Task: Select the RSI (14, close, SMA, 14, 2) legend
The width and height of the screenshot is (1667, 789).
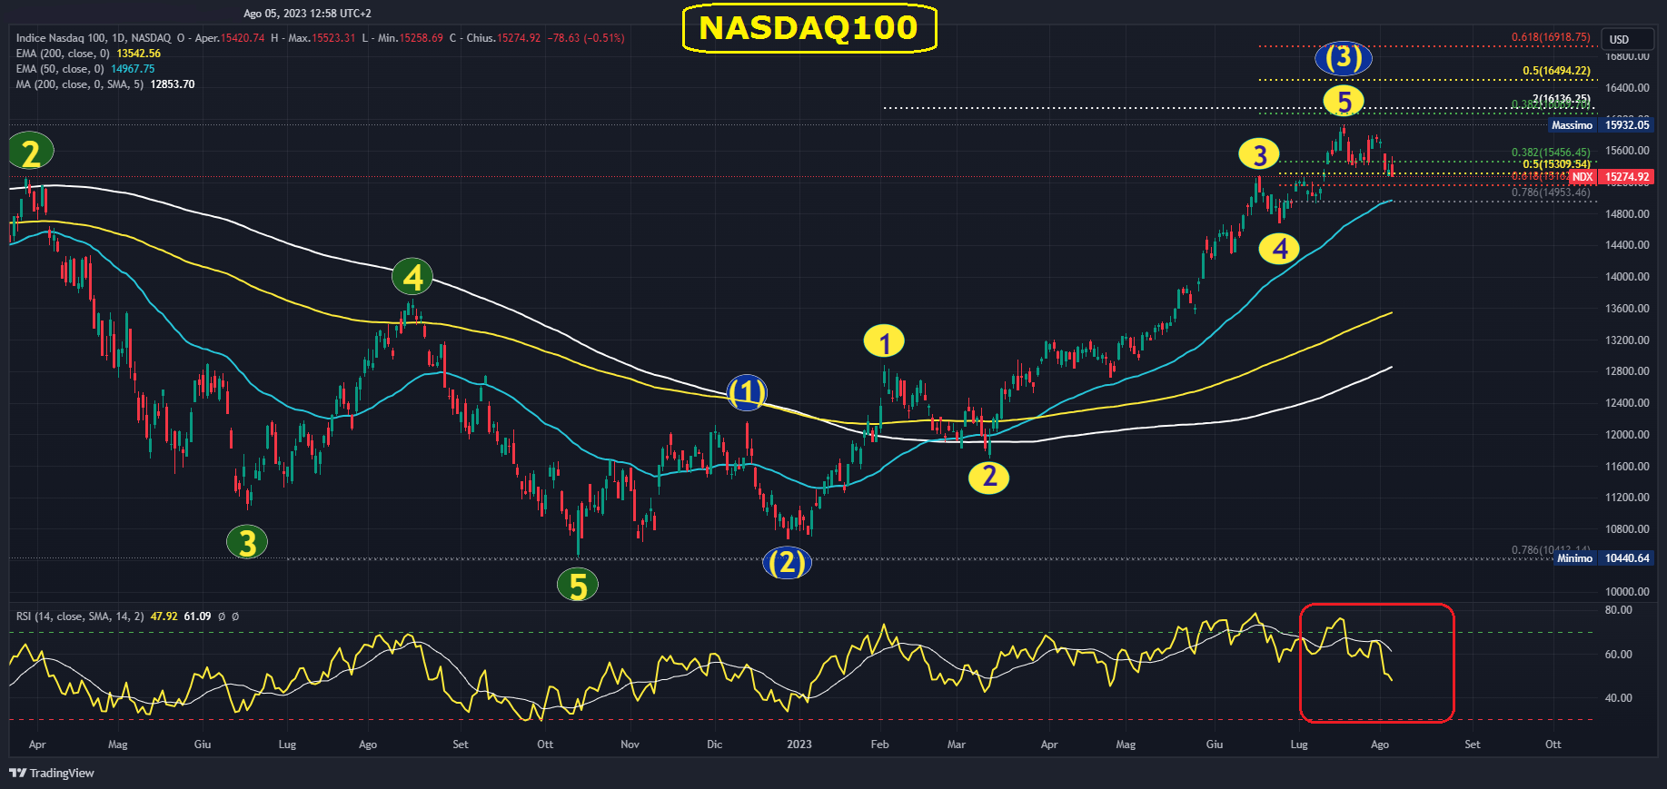Action: tap(80, 616)
